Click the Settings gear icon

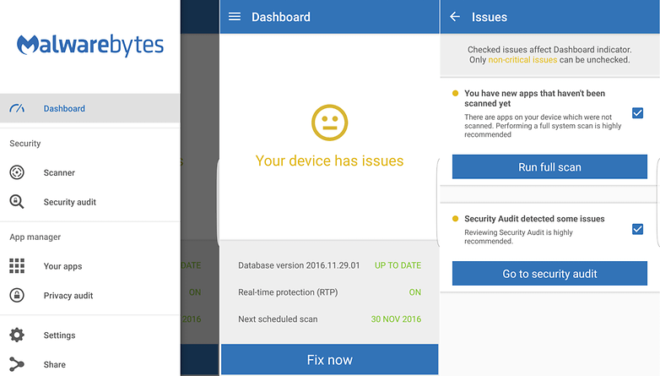[17, 335]
